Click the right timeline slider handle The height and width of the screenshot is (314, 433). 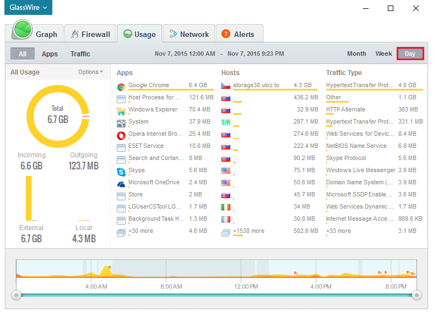(x=416, y=295)
